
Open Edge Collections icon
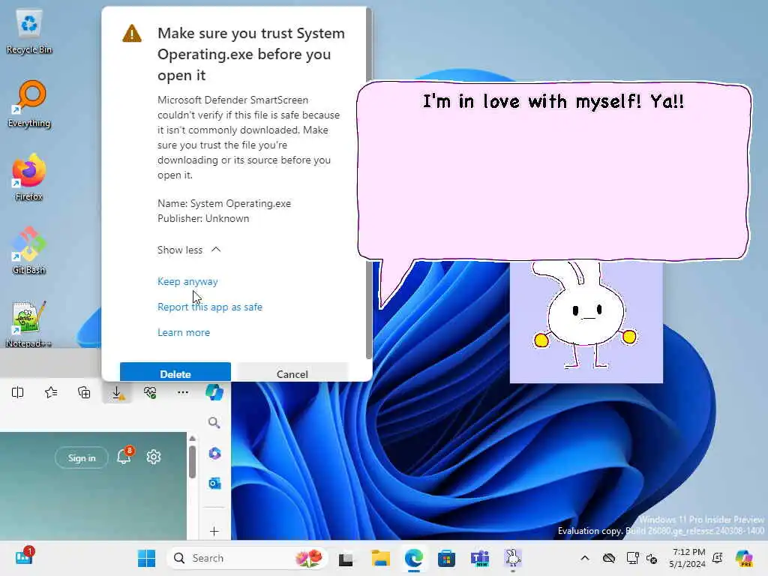(84, 392)
